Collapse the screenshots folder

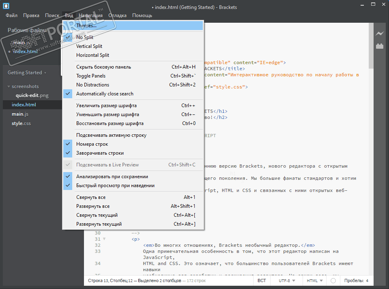click(9, 86)
